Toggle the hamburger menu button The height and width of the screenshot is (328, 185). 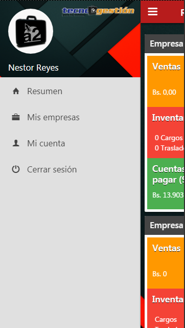coord(153,11)
